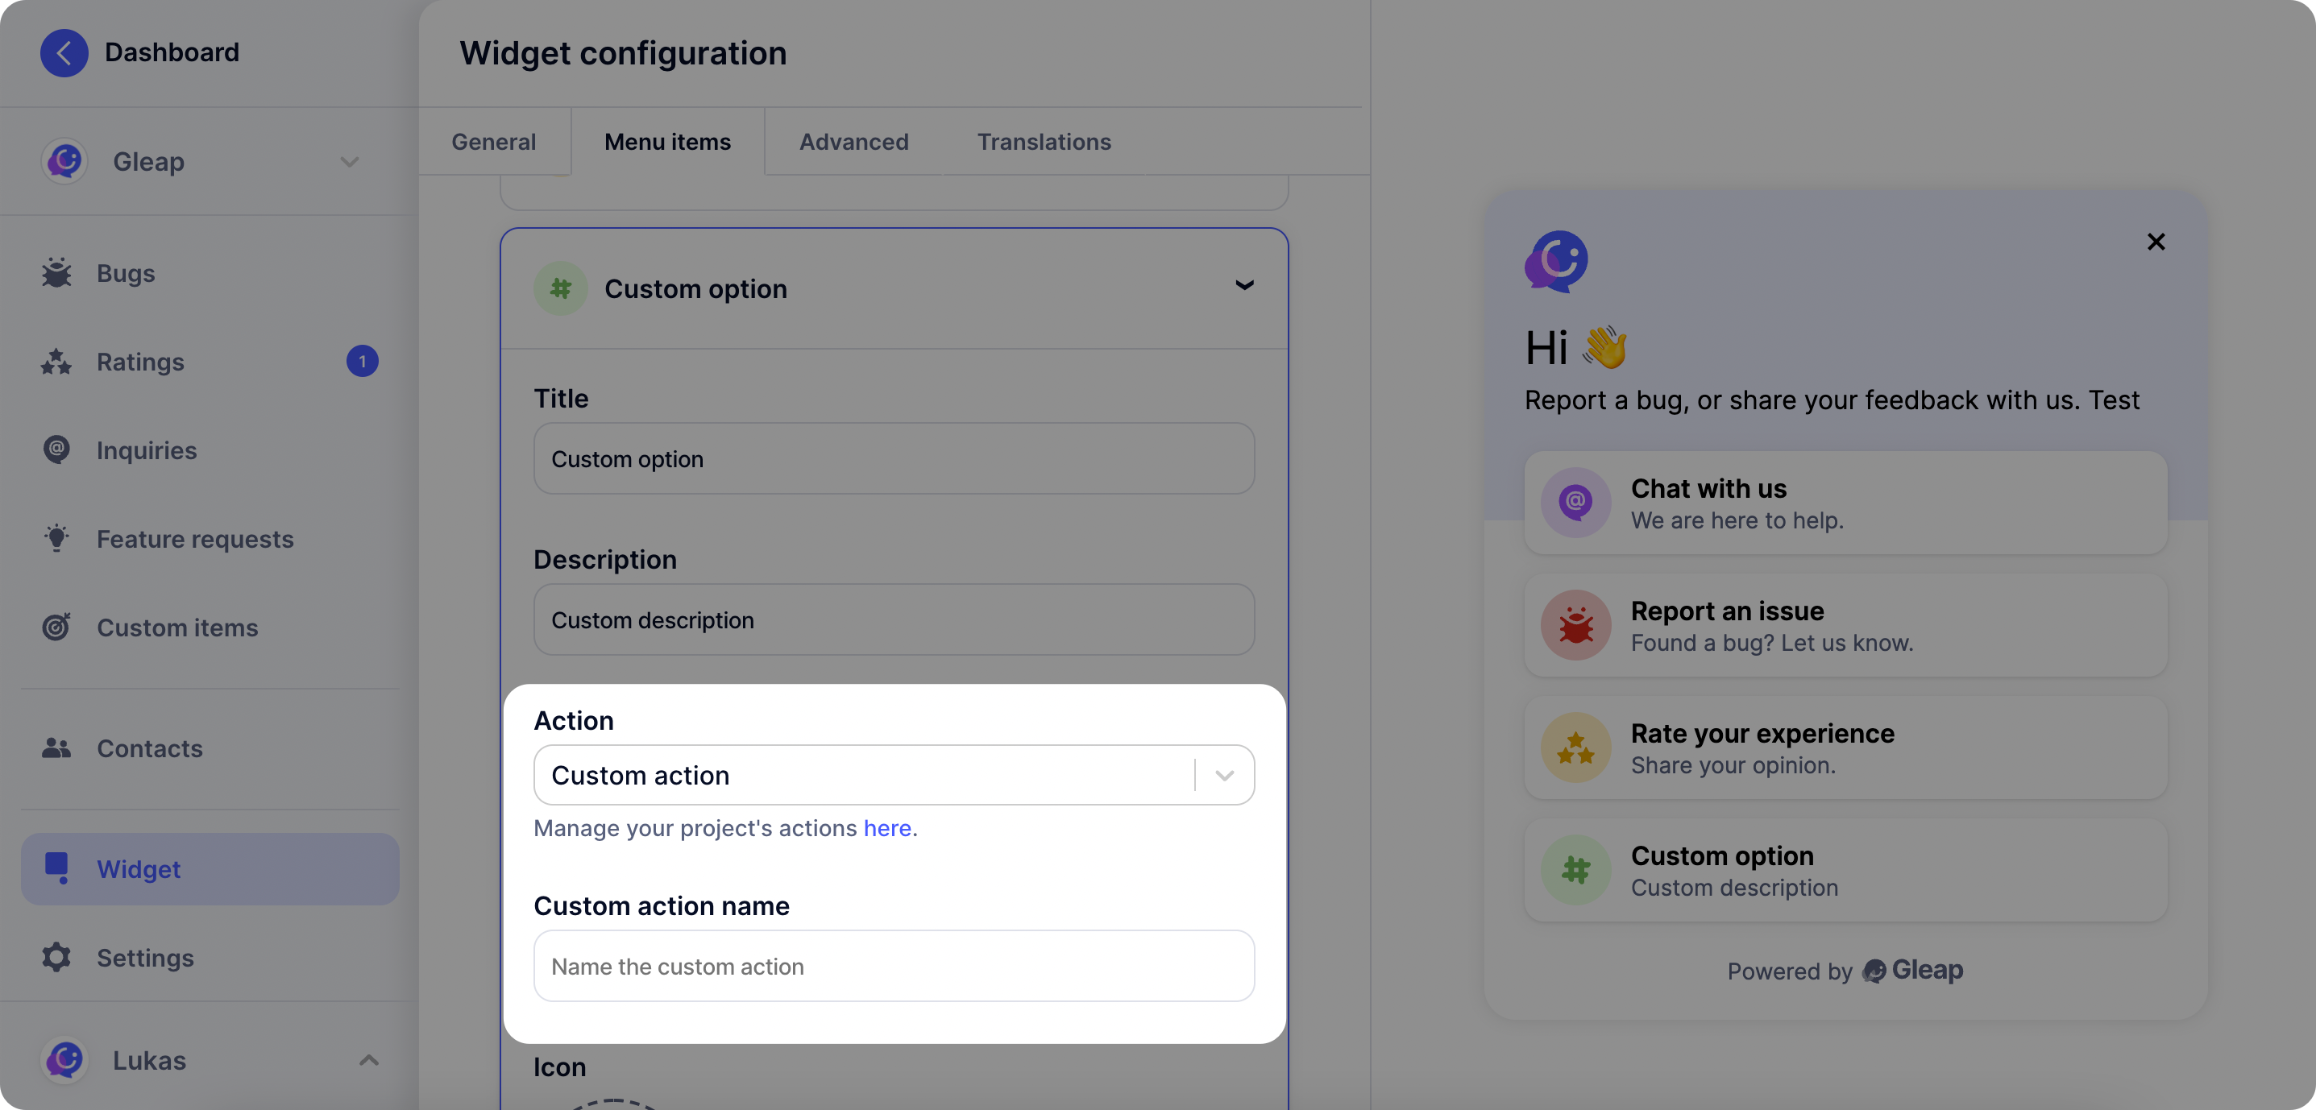
Task: Open the Custom action dropdown
Action: click(x=1223, y=775)
